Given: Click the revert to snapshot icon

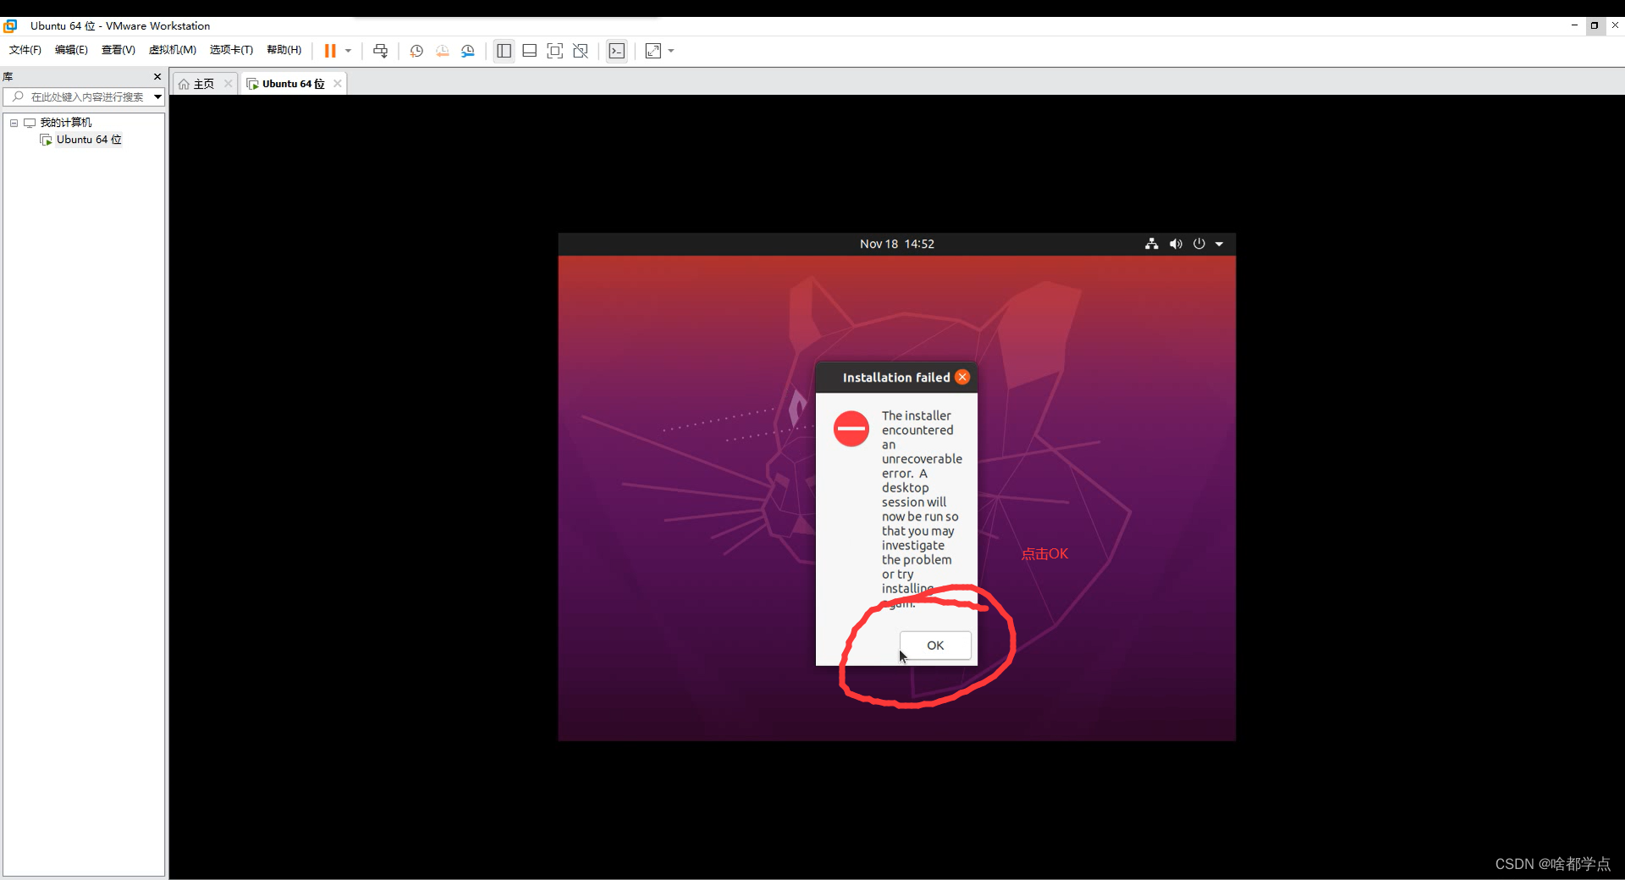Looking at the screenshot, I should tap(443, 51).
